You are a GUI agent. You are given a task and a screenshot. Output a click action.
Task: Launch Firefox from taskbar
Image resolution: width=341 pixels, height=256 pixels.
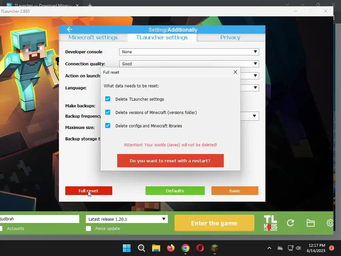171,248
